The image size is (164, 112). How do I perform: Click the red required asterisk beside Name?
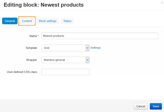(38, 36)
